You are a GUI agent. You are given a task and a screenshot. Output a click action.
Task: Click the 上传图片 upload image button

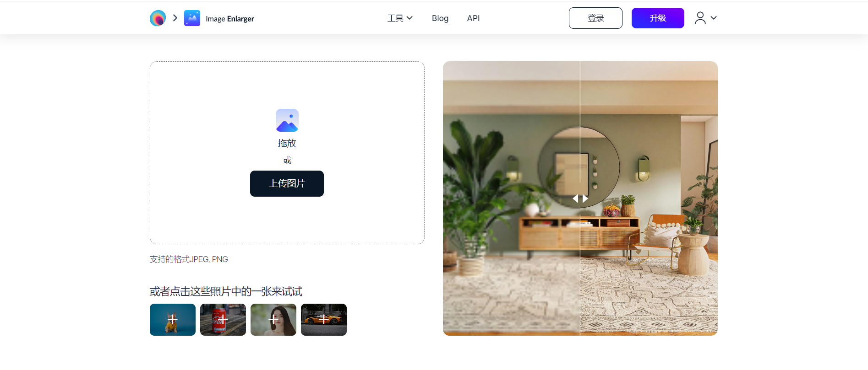coord(287,183)
